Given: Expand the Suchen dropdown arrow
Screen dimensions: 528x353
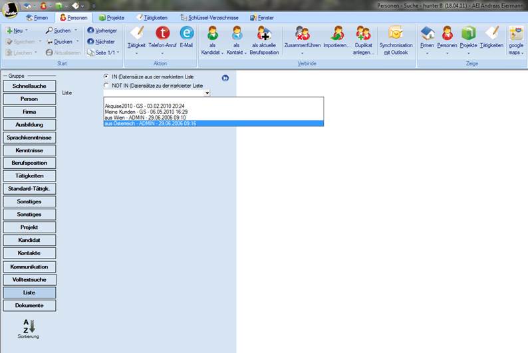Looking at the screenshot, I should click(x=75, y=31).
